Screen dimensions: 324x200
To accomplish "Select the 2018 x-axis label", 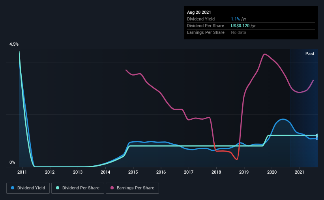I will click(x=216, y=172).
